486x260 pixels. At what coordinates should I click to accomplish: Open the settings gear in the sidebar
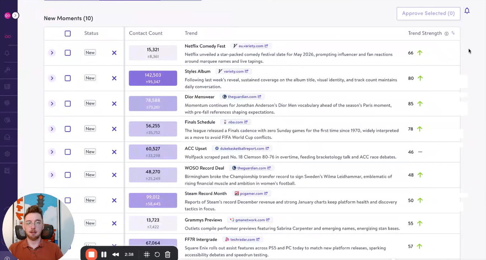tap(7, 154)
